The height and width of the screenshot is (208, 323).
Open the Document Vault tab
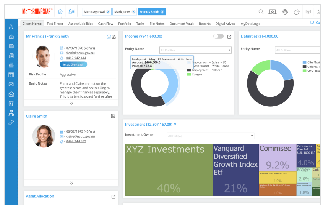click(182, 24)
